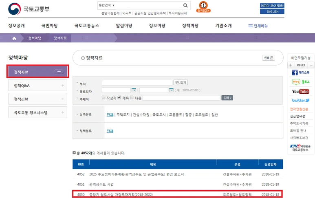The height and width of the screenshot is (198, 315).
Task: Click 정책마당 breadcrumb
Action: [x=35, y=38]
